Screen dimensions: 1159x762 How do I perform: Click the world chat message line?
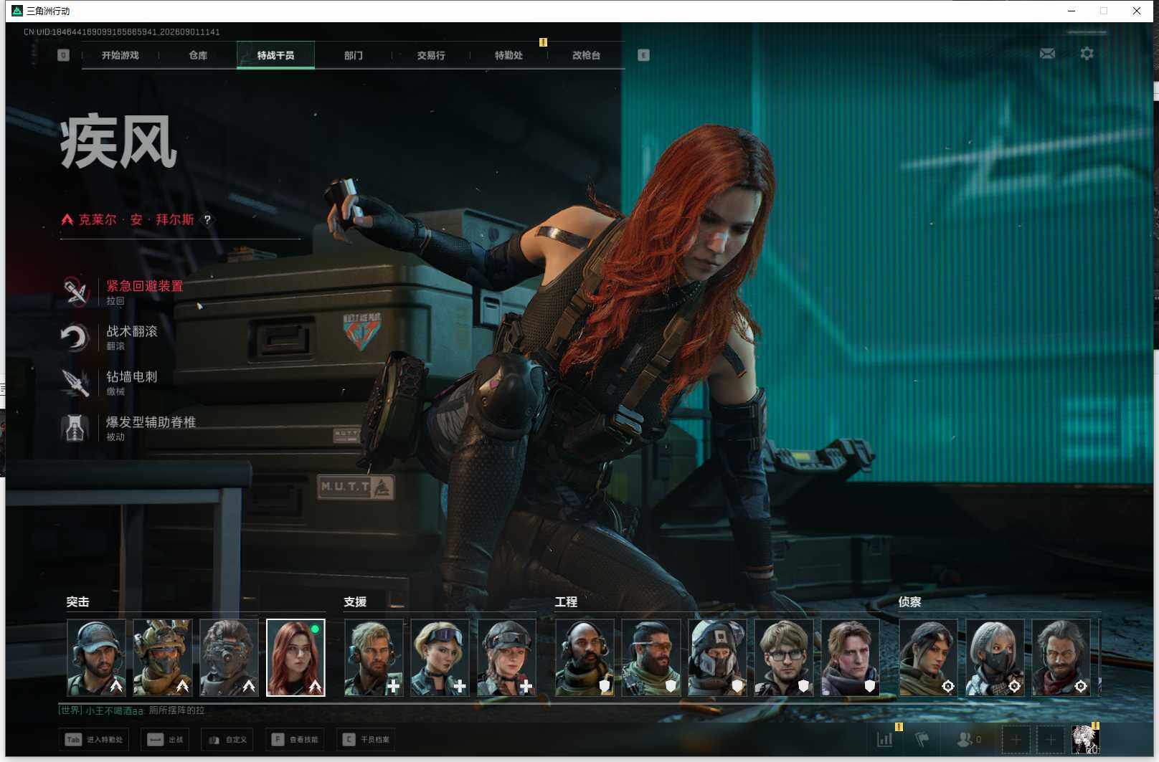point(131,710)
